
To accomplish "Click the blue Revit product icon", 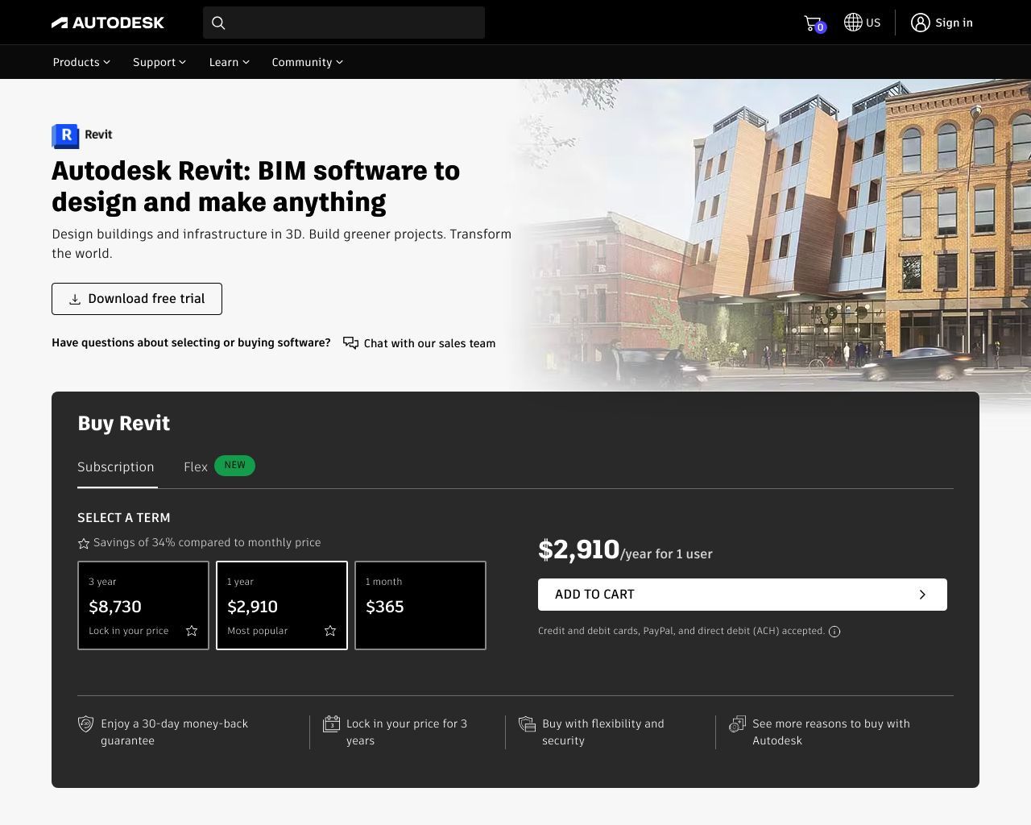I will pos(65,135).
